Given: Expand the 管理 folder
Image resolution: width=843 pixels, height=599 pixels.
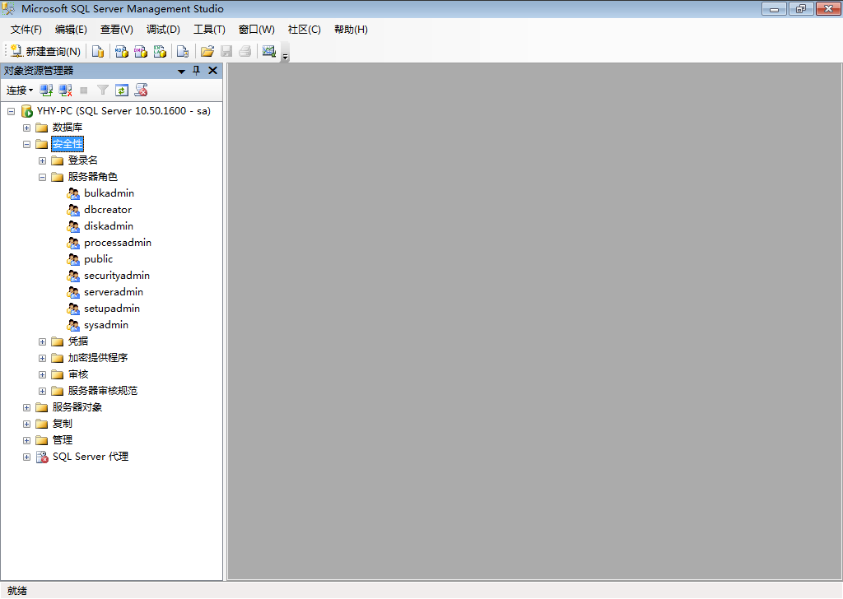Looking at the screenshot, I should tap(26, 440).
